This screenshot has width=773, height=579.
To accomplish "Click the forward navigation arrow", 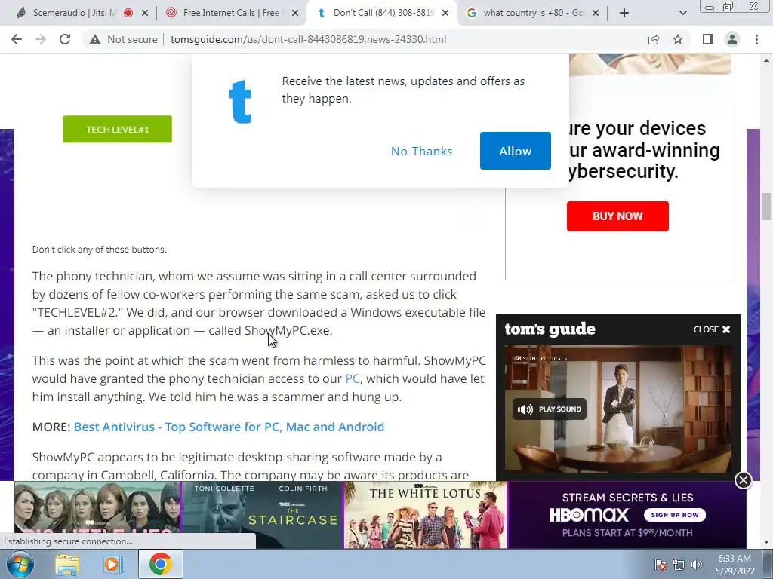I will click(x=41, y=39).
